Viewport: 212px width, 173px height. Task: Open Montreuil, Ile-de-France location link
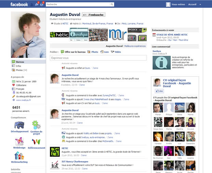[x=97, y=24]
